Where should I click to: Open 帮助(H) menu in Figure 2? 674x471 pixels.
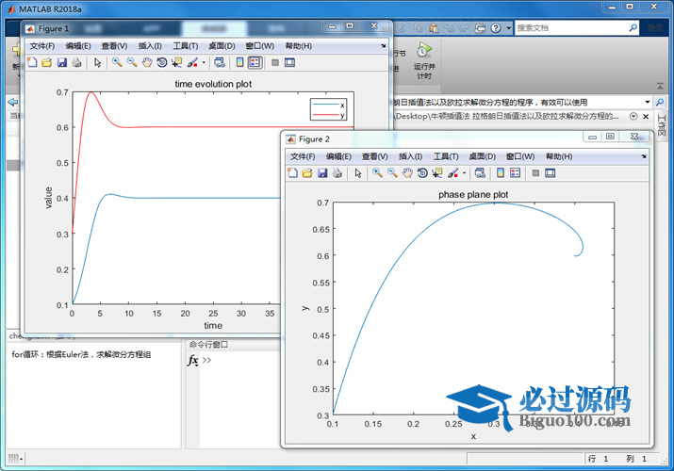click(559, 156)
